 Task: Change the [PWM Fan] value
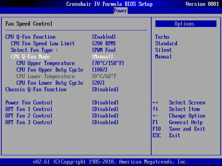pyautogui.click(x=104, y=50)
